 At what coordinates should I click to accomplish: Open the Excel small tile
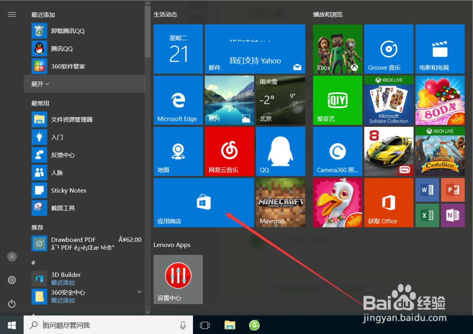(427, 215)
